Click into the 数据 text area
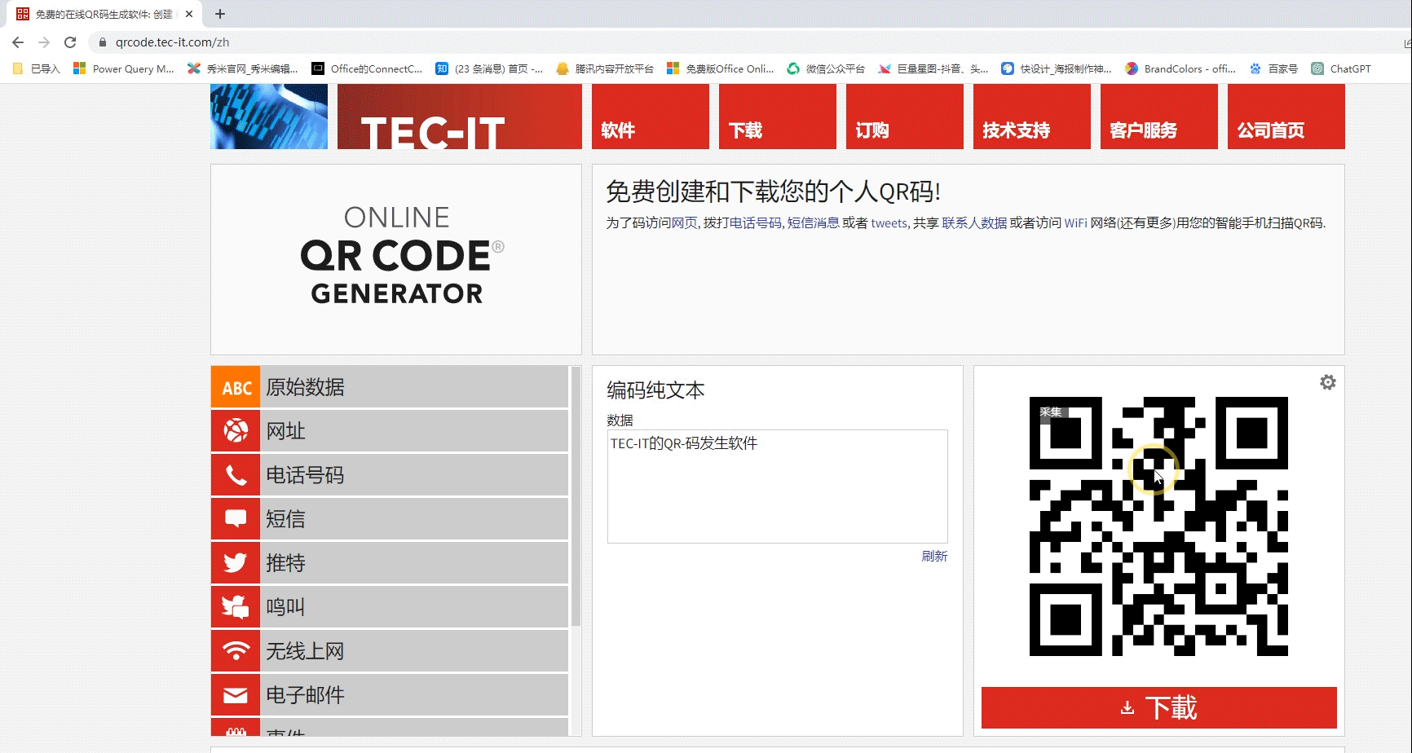Viewport: 1412px width, 753px height. (778, 487)
